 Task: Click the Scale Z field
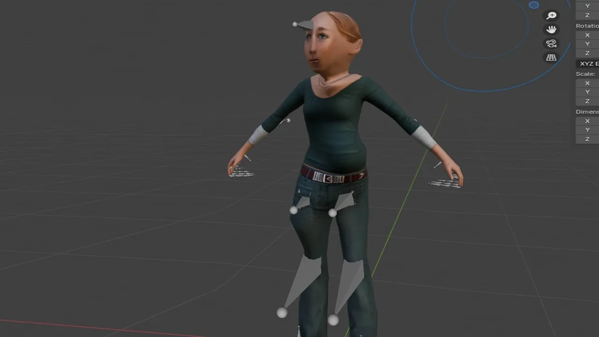click(587, 101)
